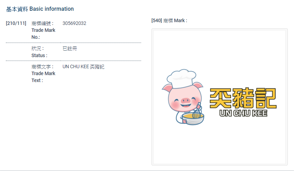Image resolution: width=294 pixels, height=171 pixels.
Task: Click the word KEE in the logo
Action: tap(259, 113)
